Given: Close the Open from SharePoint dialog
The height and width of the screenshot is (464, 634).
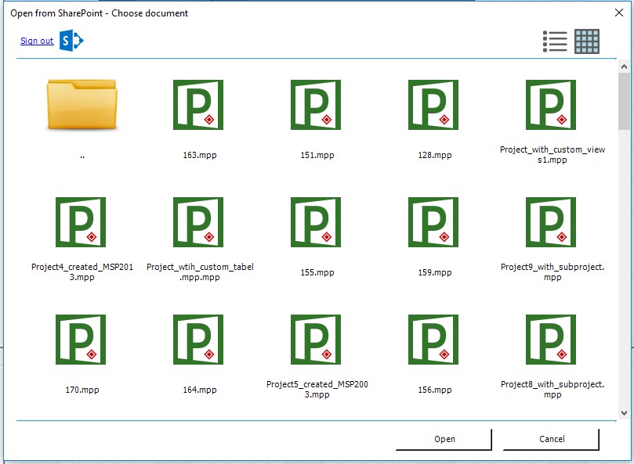Looking at the screenshot, I should [618, 13].
